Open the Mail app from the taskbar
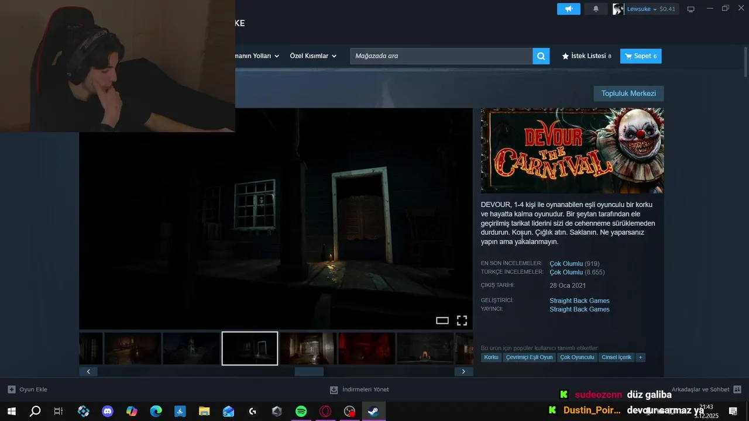 point(228,411)
